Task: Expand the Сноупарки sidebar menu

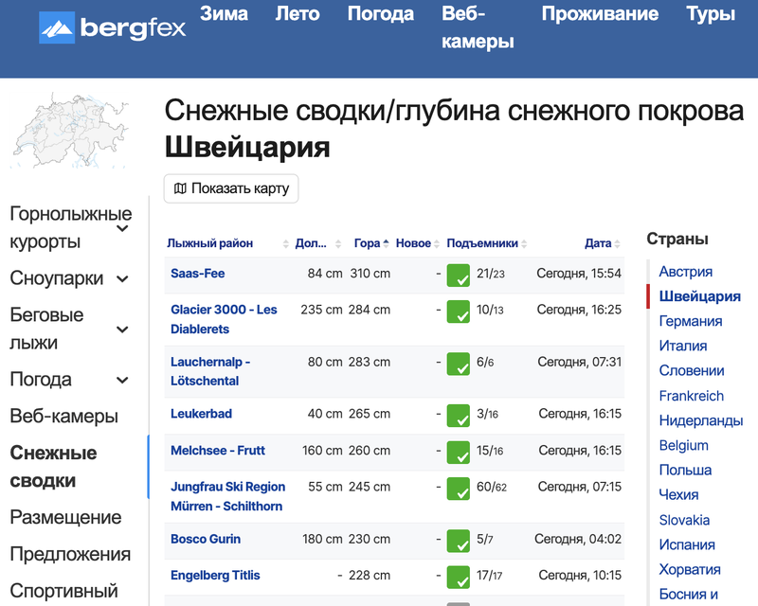Action: [122, 278]
